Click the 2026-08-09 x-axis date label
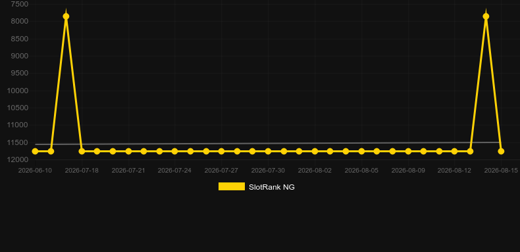The height and width of the screenshot is (252, 520). click(x=408, y=171)
